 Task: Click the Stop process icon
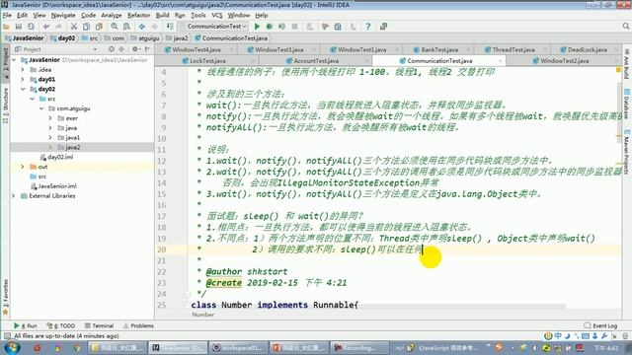(x=294, y=27)
